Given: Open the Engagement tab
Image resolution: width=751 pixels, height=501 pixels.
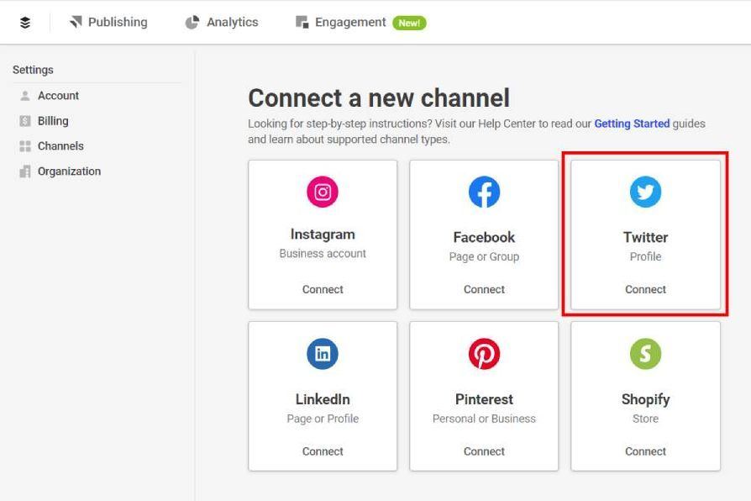Looking at the screenshot, I should point(340,22).
